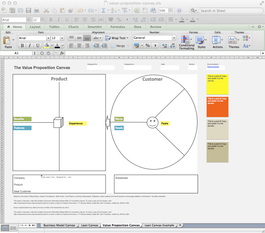Select the yellow post-it note
The image size is (265, 233).
click(218, 85)
